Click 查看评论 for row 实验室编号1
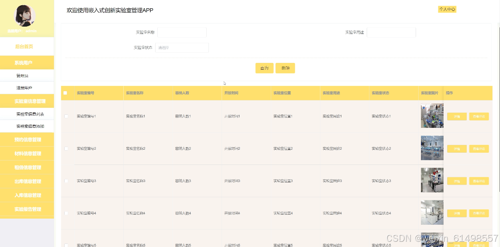Screen dimensions: 500x247 tap(479, 117)
